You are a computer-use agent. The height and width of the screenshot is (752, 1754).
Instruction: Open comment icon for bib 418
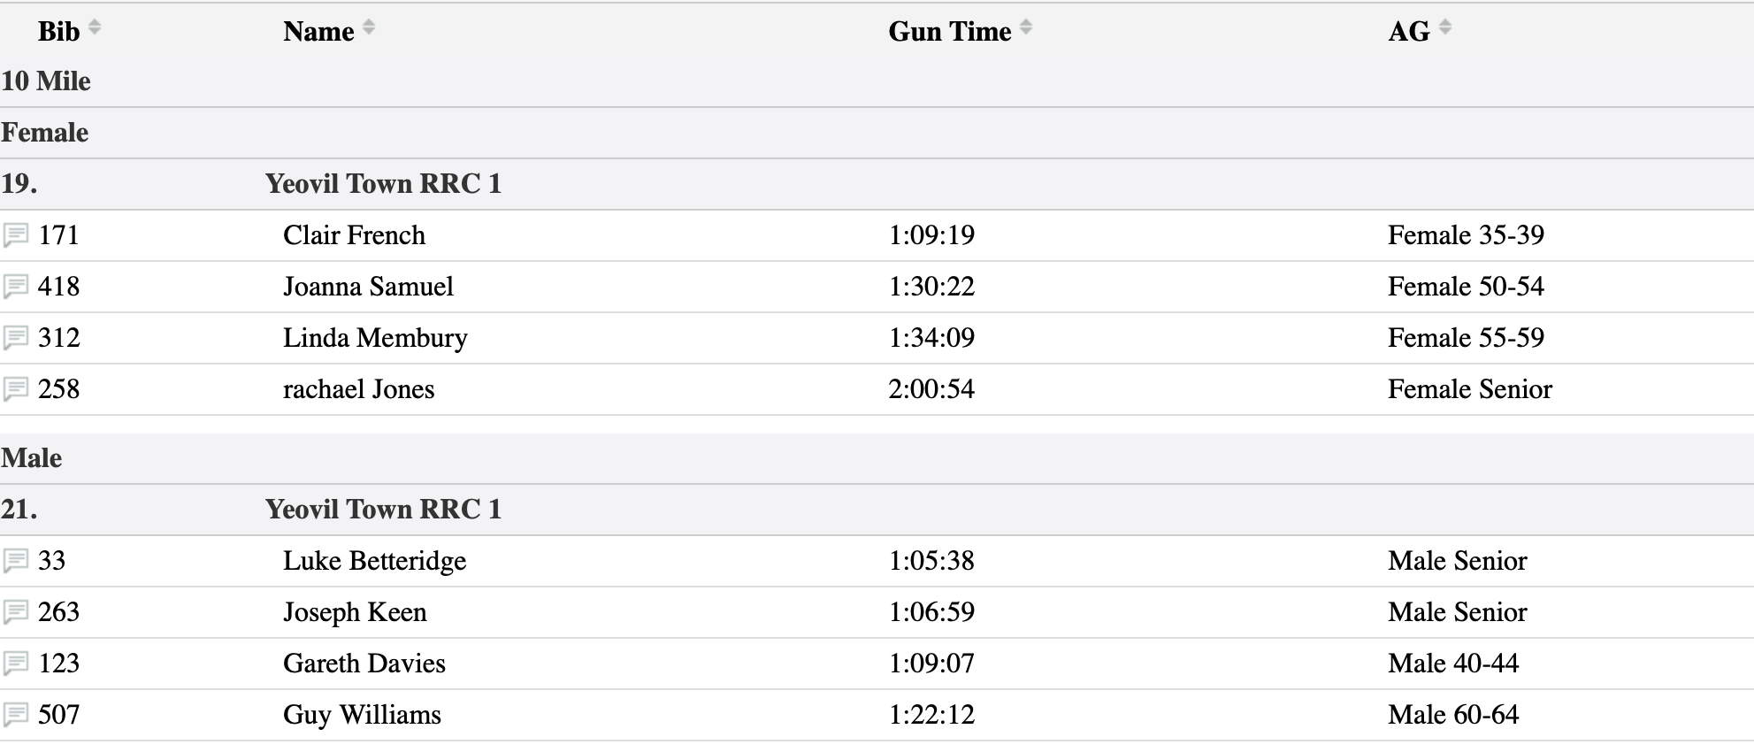coord(16,287)
